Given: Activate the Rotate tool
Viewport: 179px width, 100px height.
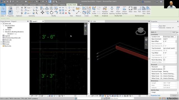Looking at the screenshot, I should click(51, 12).
